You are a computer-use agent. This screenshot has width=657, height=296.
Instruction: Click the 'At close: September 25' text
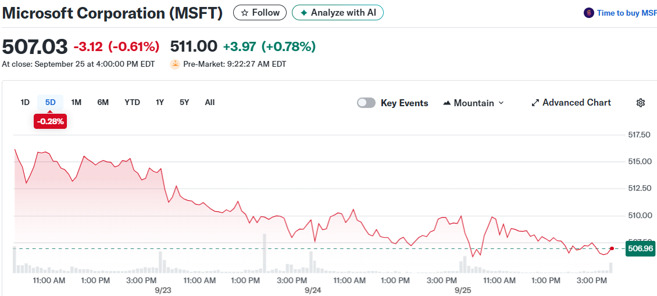click(x=78, y=64)
